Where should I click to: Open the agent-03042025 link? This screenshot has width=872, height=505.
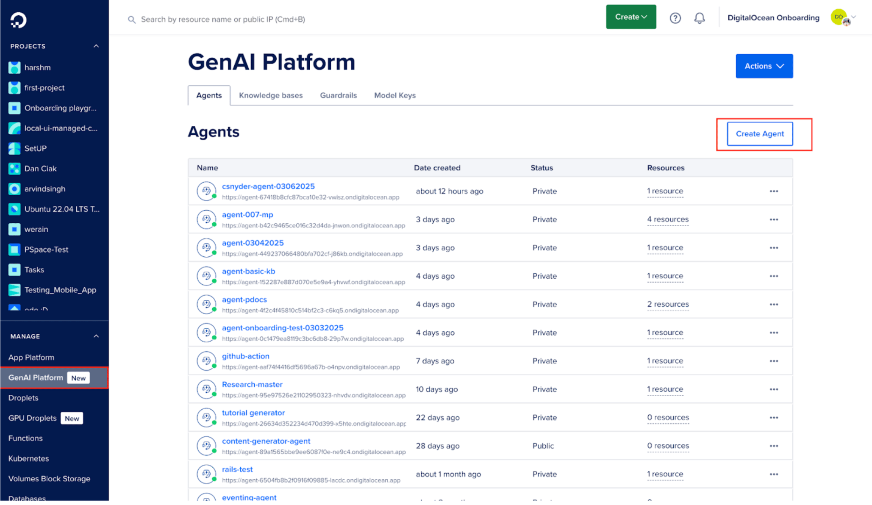coord(253,243)
